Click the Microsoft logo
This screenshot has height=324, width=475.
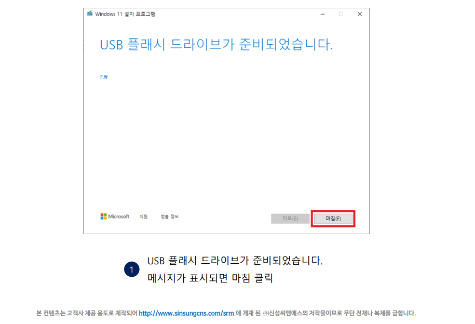coord(115,217)
